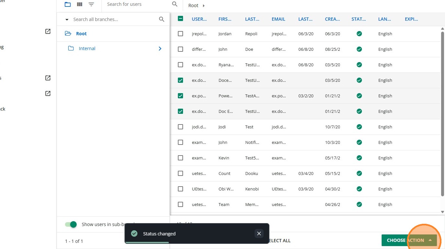Click the status checkmark for Obi W... Kenobi

click(359, 189)
